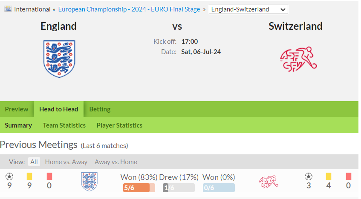Click the large England crest logo
361x199 pixels.
pyautogui.click(x=59, y=59)
